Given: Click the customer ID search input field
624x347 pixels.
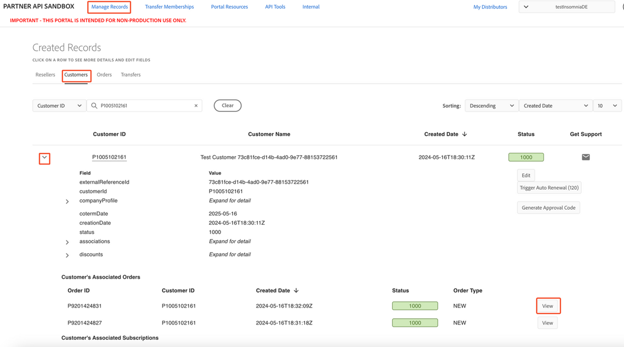Looking at the screenshot, I should pos(145,106).
